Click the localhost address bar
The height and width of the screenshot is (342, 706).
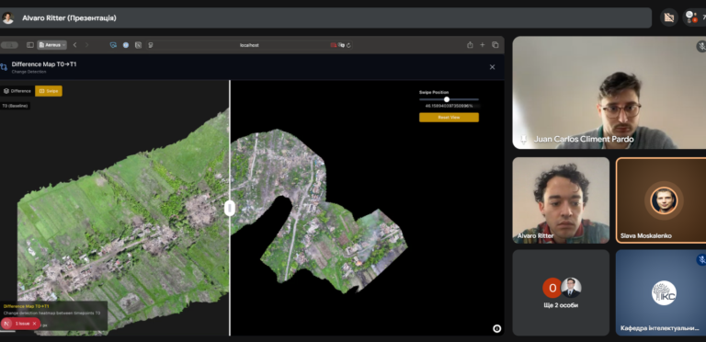pyautogui.click(x=249, y=45)
